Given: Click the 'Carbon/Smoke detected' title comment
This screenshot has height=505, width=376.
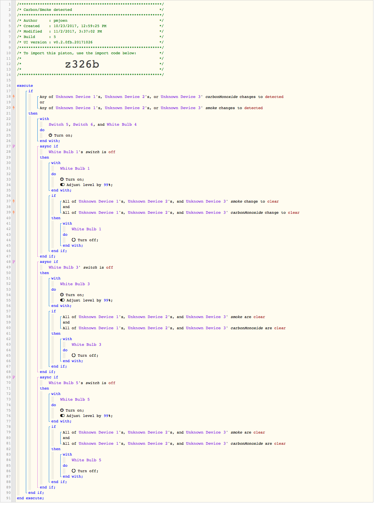Looking at the screenshot, I should coord(90,10).
